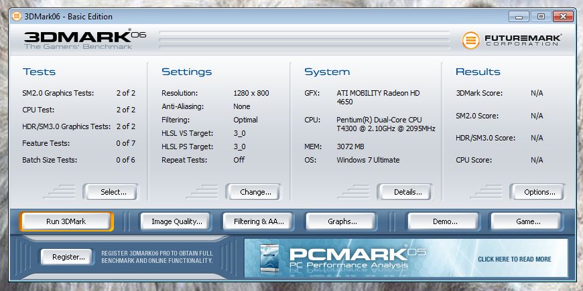Click the HLSL VS Target value
583x291 pixels.
(x=239, y=133)
